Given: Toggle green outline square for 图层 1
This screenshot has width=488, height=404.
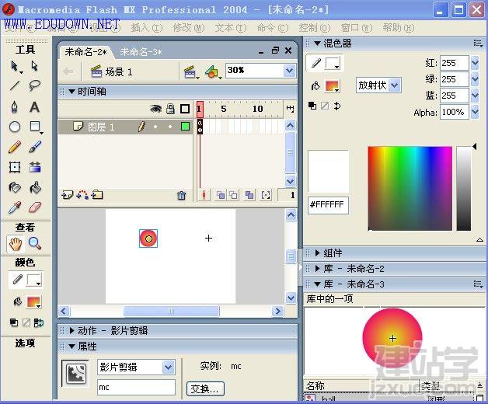Looking at the screenshot, I should pos(185,127).
